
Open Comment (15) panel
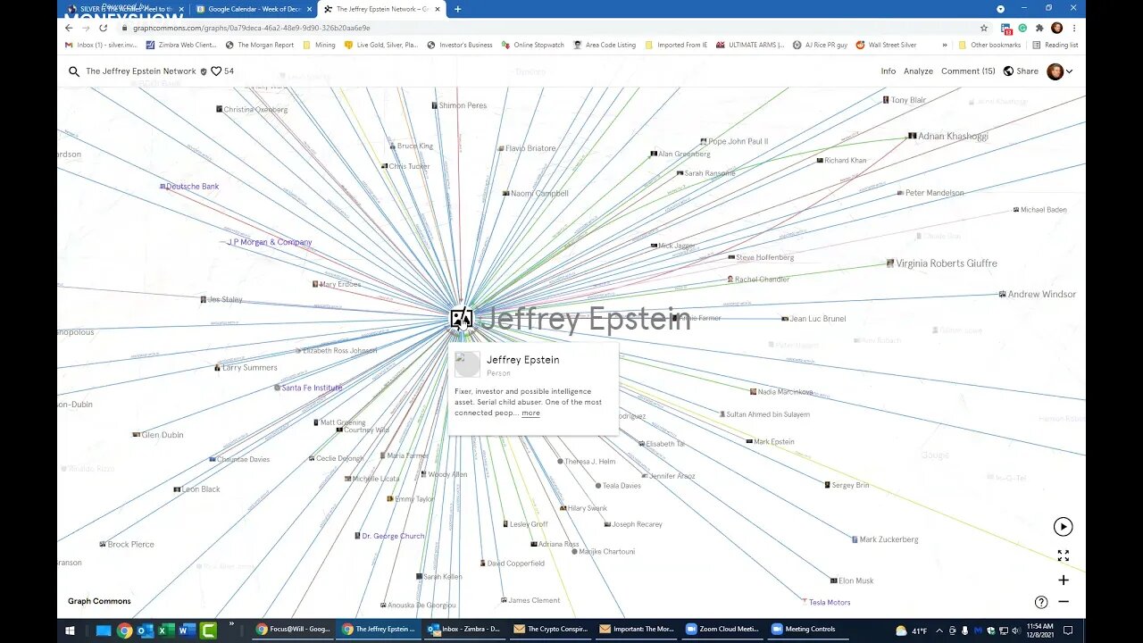point(968,71)
